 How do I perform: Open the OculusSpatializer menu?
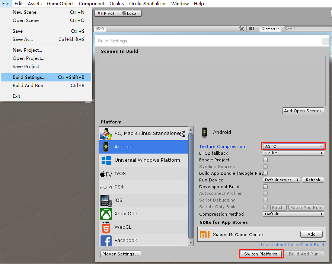148,4
